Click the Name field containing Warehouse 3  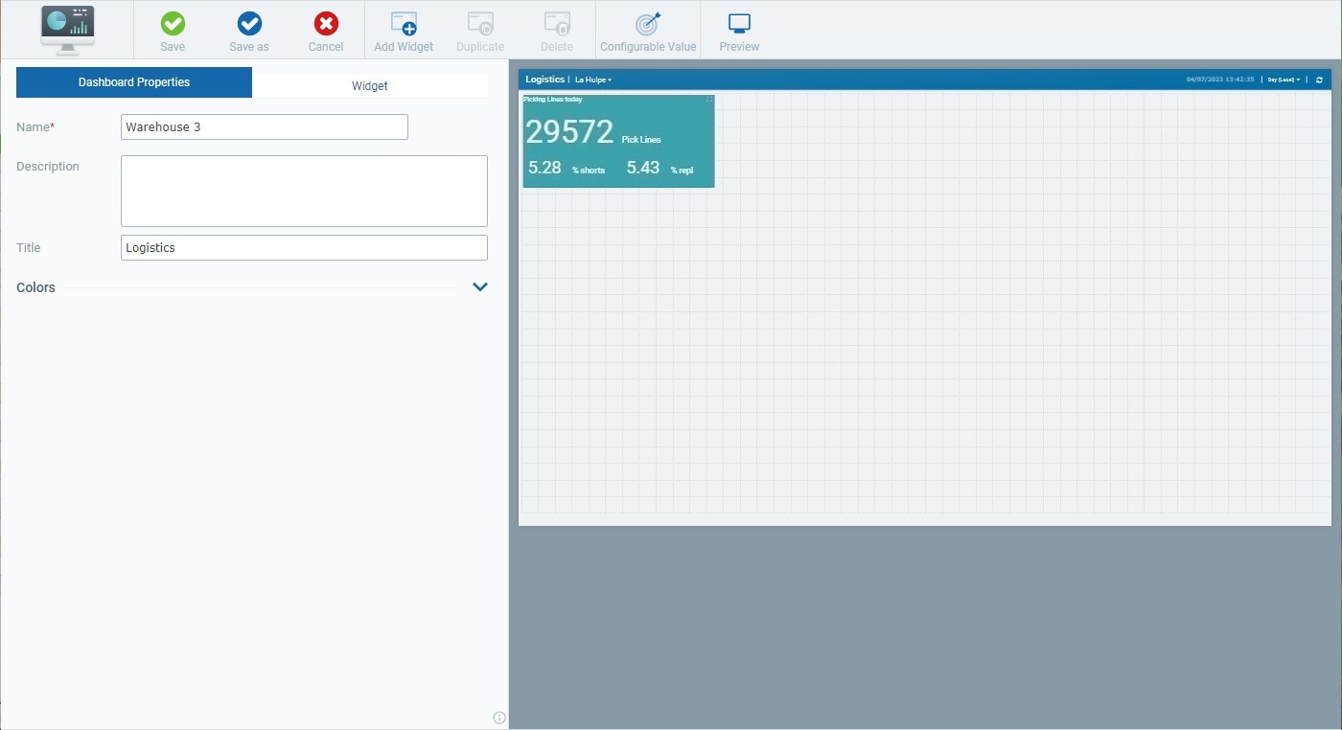(x=265, y=126)
